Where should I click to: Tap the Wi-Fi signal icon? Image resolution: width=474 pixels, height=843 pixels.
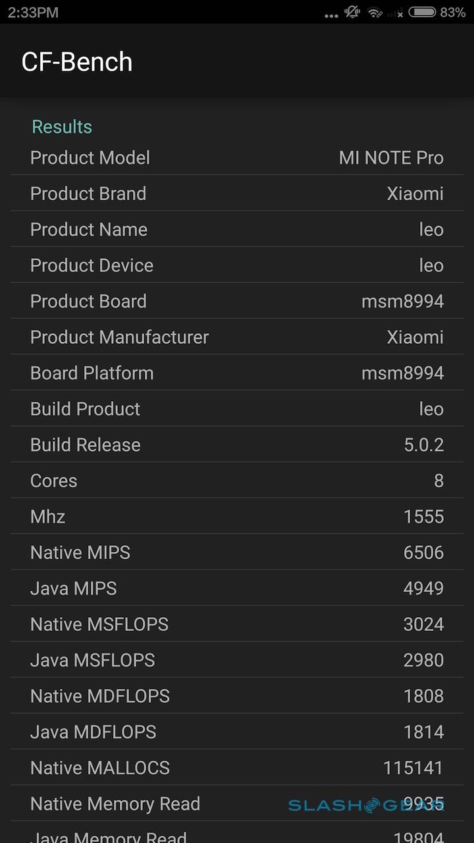[375, 13]
